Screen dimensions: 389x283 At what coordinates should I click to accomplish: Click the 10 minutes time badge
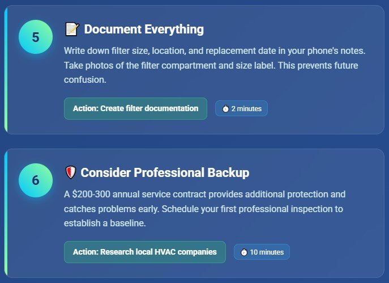[262, 252]
